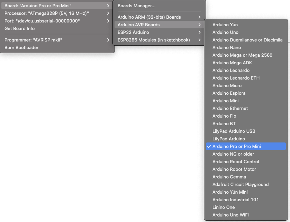This screenshot has width=290, height=222.
Task: Expand ESP32 Arduino submenu
Action: [x=159, y=33]
